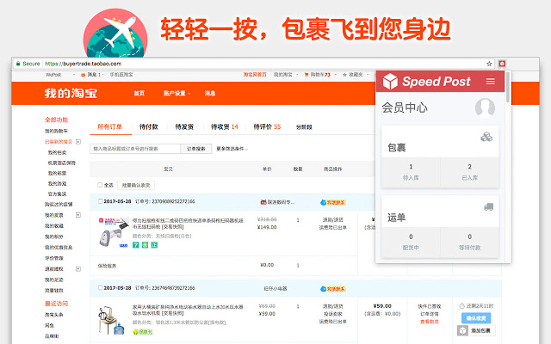This screenshot has height=344, width=551.
Task: Tick the 全选 select-all checkbox
Action: click(100, 185)
